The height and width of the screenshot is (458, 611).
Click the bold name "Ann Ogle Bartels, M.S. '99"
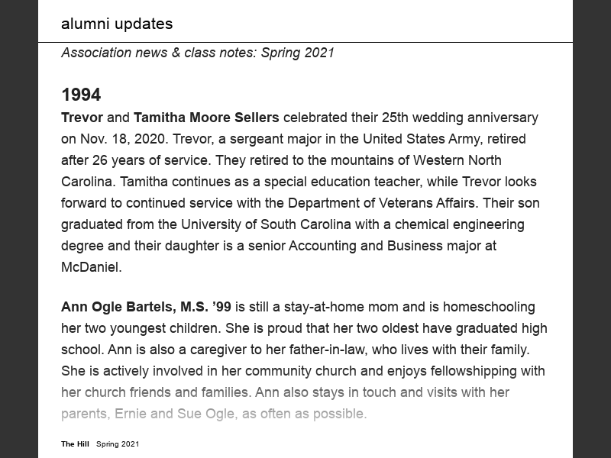[x=146, y=307]
